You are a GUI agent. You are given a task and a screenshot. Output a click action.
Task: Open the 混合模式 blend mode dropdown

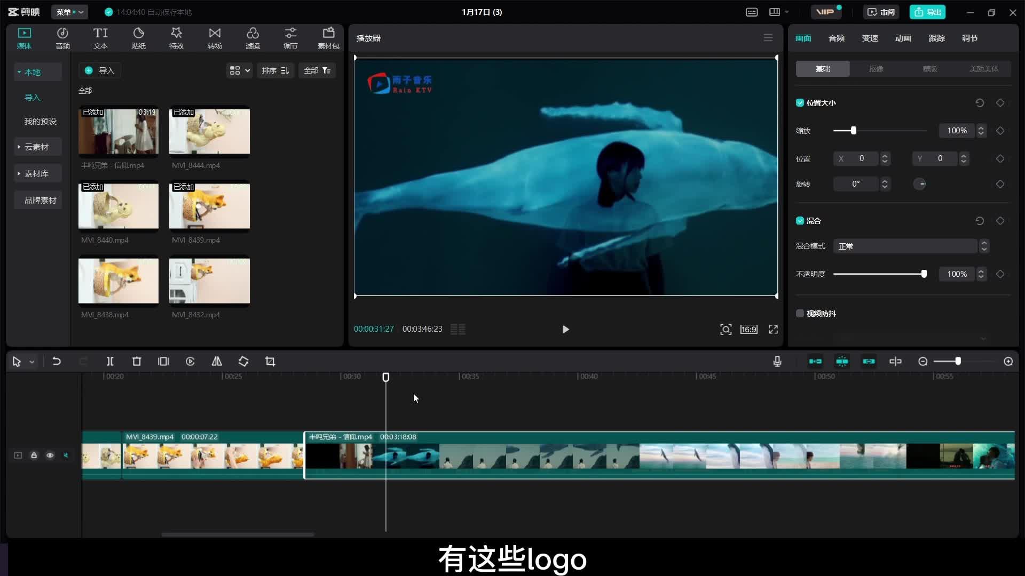point(911,246)
